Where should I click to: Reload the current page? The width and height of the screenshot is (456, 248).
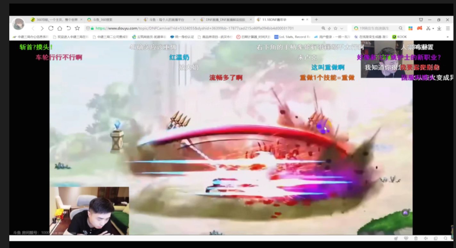coord(51,28)
